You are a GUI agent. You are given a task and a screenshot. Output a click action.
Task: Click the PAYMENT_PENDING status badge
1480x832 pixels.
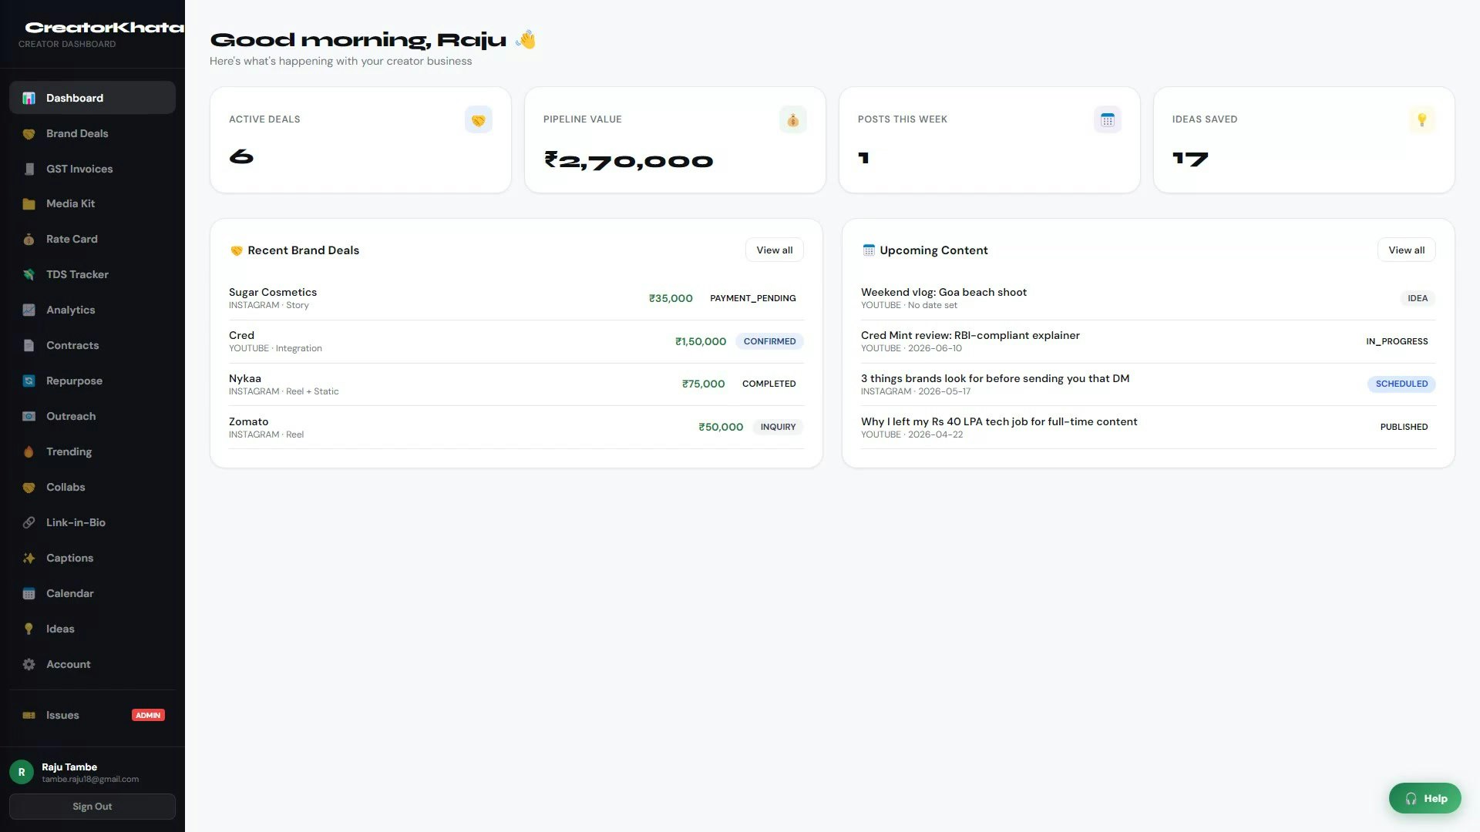tap(753, 298)
